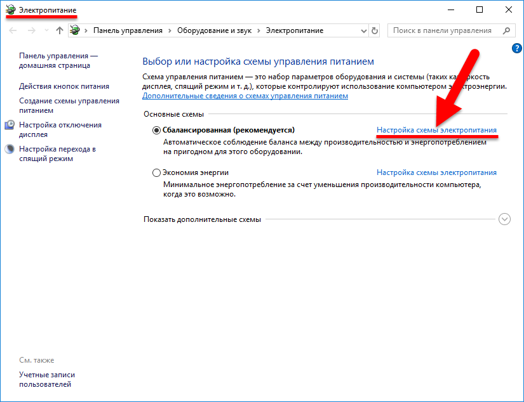Open Оборудование и звук breadcrumb
The image size is (524, 402).
[x=214, y=30]
